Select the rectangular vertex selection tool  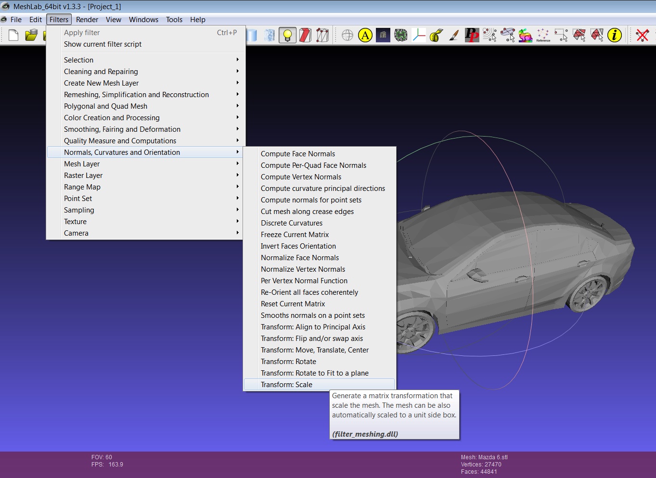click(561, 35)
